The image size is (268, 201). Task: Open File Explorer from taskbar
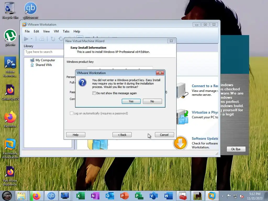[21, 196]
